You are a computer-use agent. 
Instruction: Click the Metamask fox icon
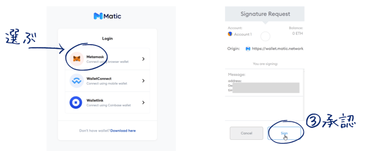pos(76,59)
